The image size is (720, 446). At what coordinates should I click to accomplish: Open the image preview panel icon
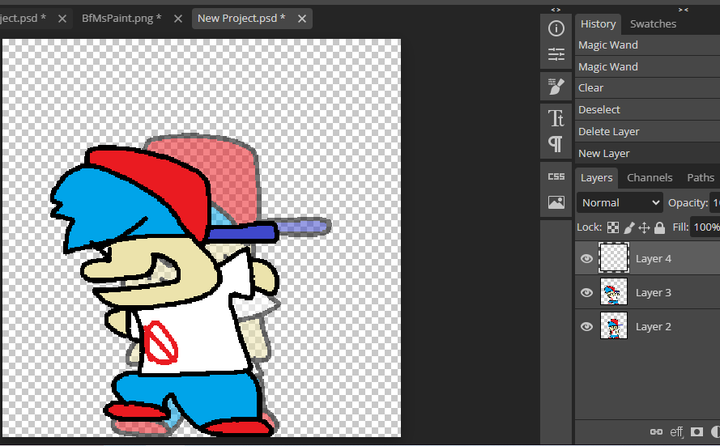coord(556,202)
